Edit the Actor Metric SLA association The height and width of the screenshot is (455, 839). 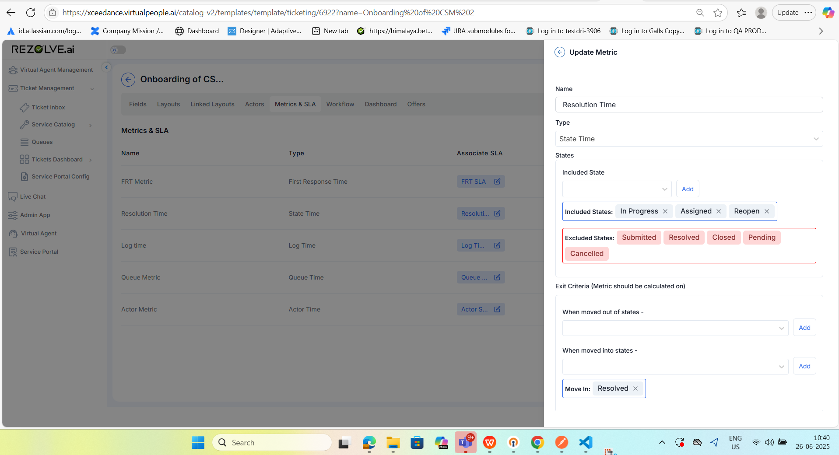coord(497,309)
